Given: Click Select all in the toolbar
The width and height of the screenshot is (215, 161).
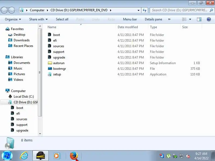Looking at the screenshot, I should pyautogui.click(x=62, y=19).
